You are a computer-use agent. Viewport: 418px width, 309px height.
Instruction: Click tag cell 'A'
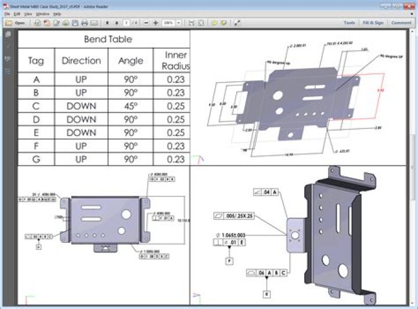(36, 80)
